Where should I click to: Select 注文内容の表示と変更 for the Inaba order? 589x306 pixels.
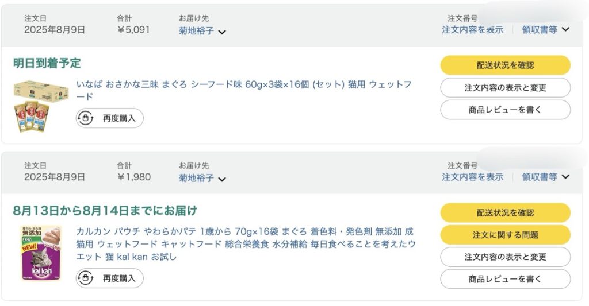pos(505,88)
